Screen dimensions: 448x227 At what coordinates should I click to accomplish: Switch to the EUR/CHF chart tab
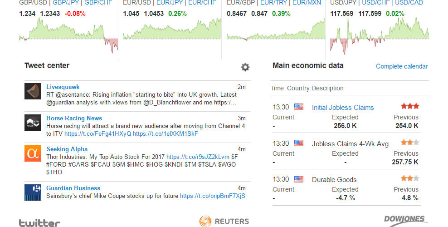click(x=202, y=3)
